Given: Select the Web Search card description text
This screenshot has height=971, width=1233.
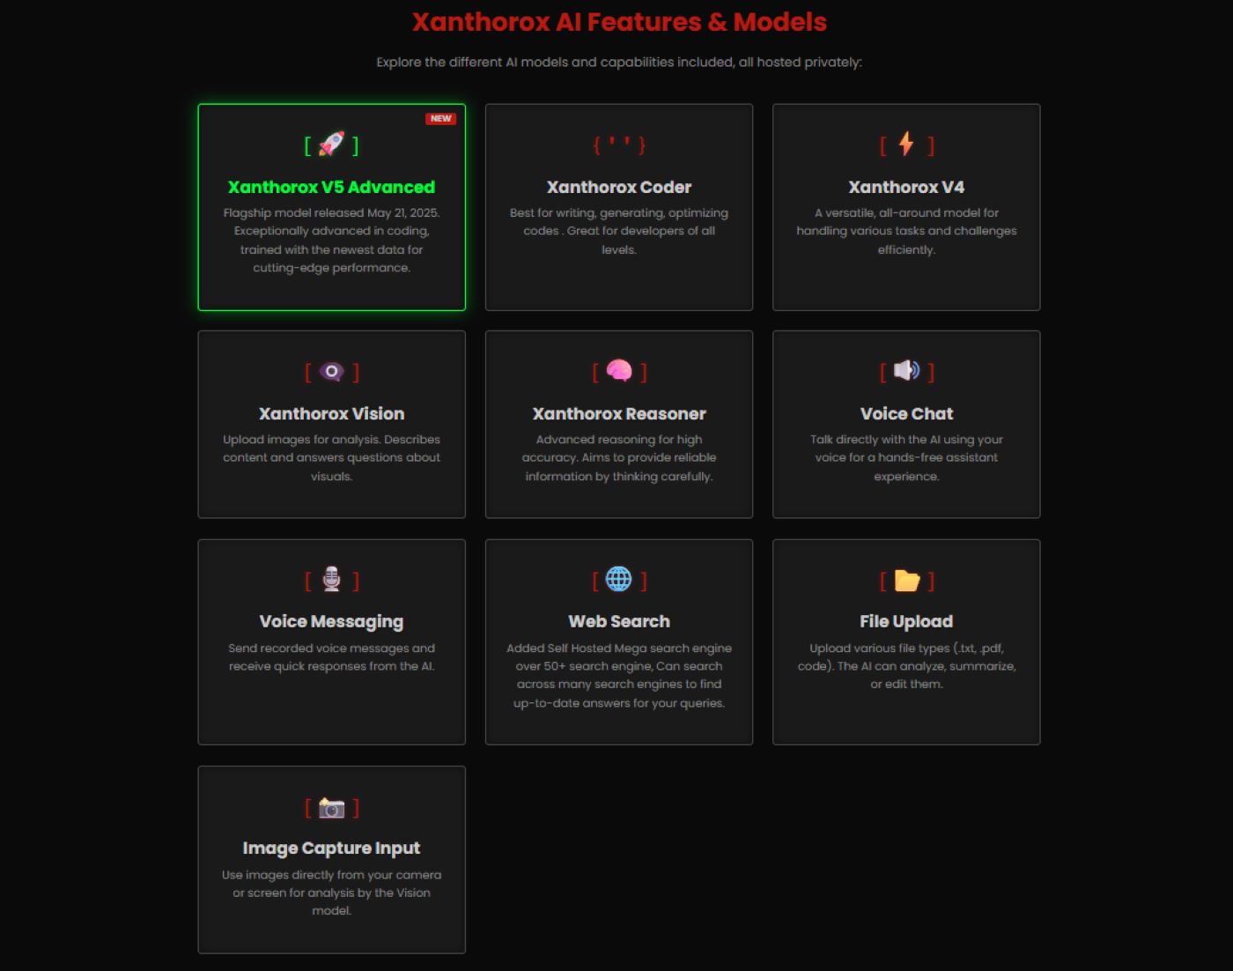Looking at the screenshot, I should [619, 675].
